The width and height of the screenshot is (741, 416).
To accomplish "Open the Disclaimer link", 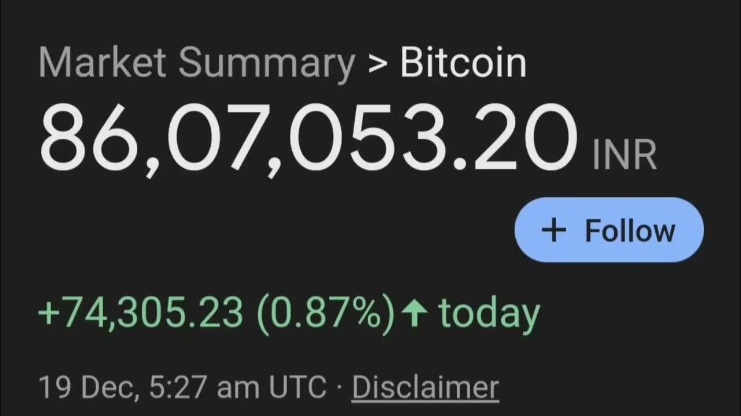I will [425, 387].
